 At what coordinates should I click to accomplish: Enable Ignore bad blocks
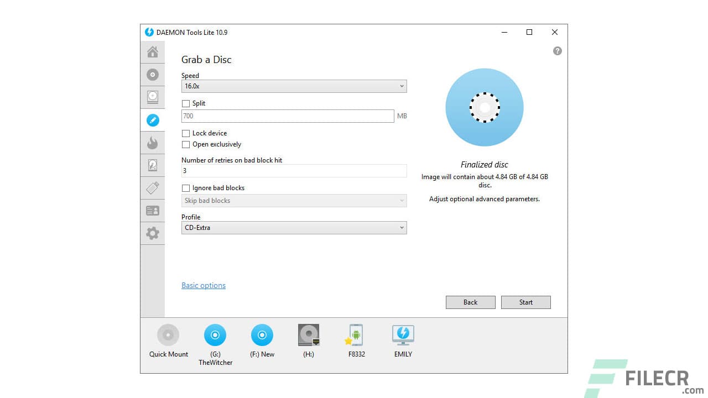(x=186, y=188)
